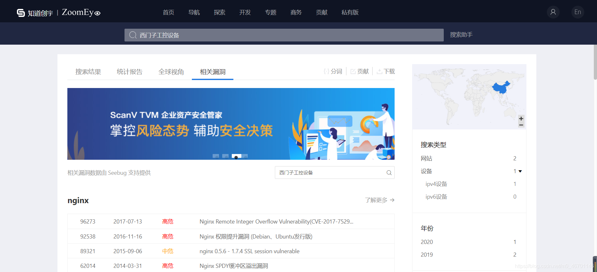Screen dimensions: 597x272
Task: Focus the main search field 西门子工控设备
Action: (x=284, y=35)
